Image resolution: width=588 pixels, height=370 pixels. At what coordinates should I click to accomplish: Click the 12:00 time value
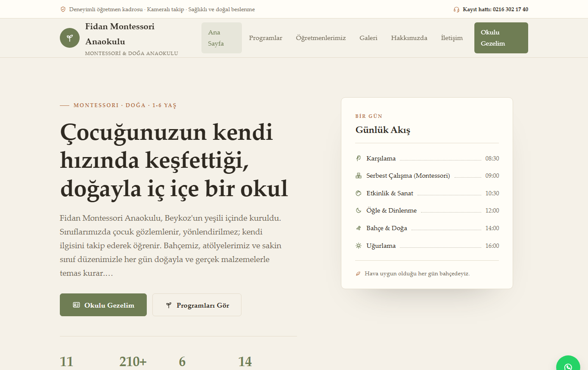click(492, 210)
